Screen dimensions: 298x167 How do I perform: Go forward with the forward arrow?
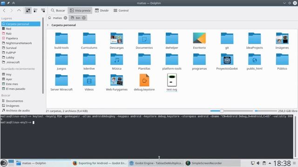11,11
